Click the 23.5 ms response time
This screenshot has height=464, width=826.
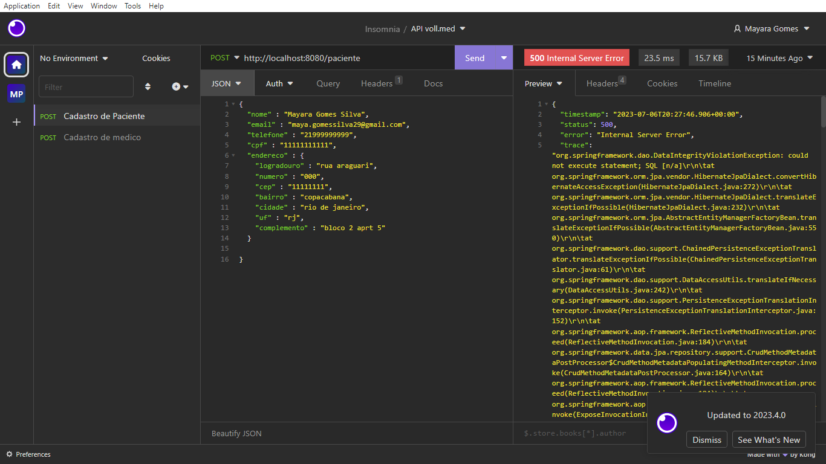[x=659, y=58]
